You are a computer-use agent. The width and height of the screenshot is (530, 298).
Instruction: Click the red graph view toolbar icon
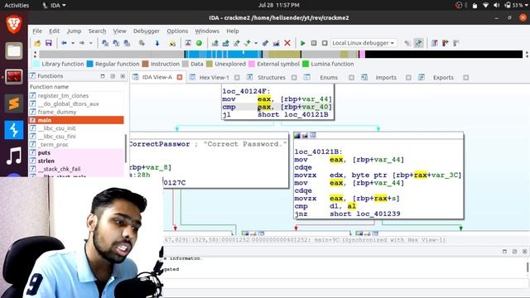click(188, 43)
